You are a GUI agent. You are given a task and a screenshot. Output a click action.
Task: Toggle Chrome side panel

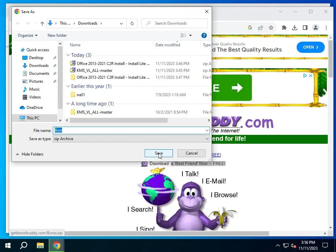pyautogui.click(x=305, y=28)
